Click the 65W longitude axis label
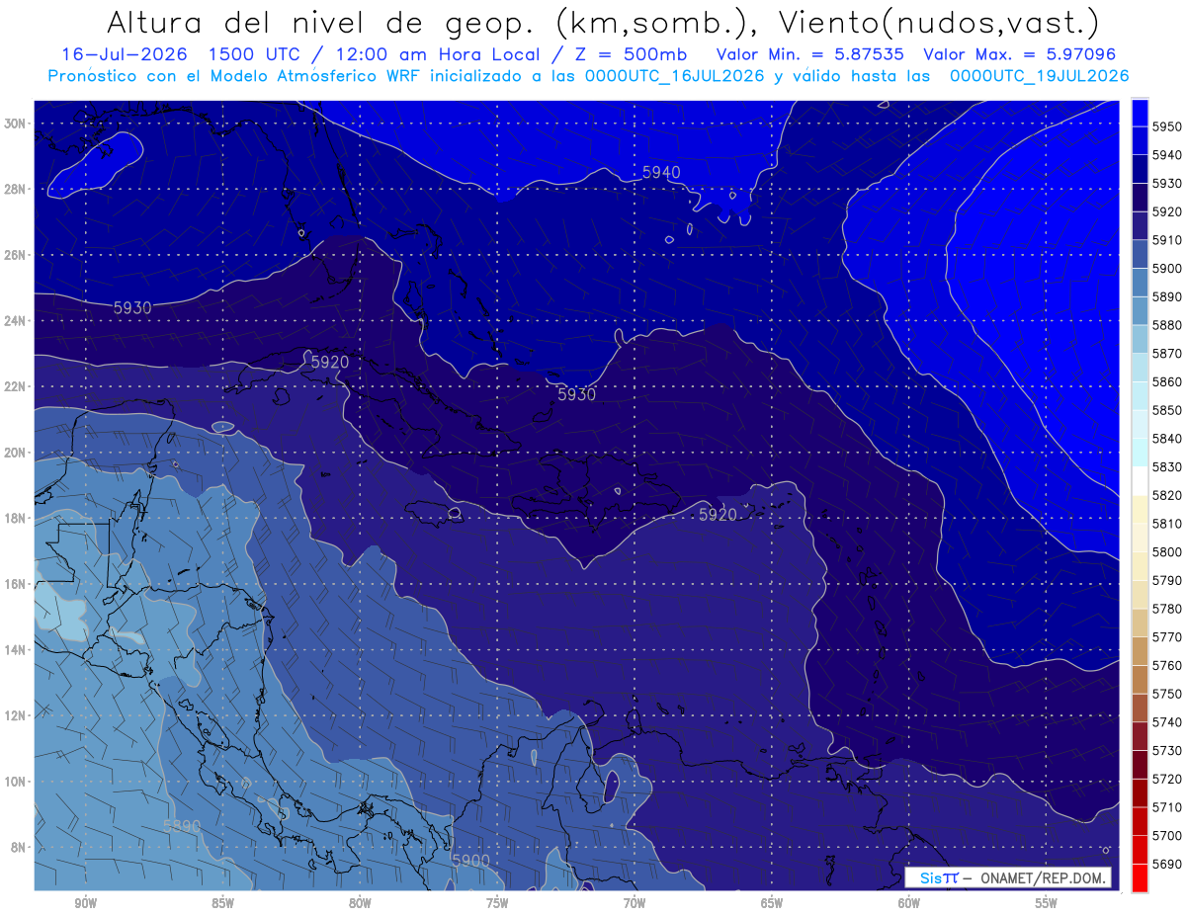Image resolution: width=1186 pixels, height=916 pixels. [772, 902]
